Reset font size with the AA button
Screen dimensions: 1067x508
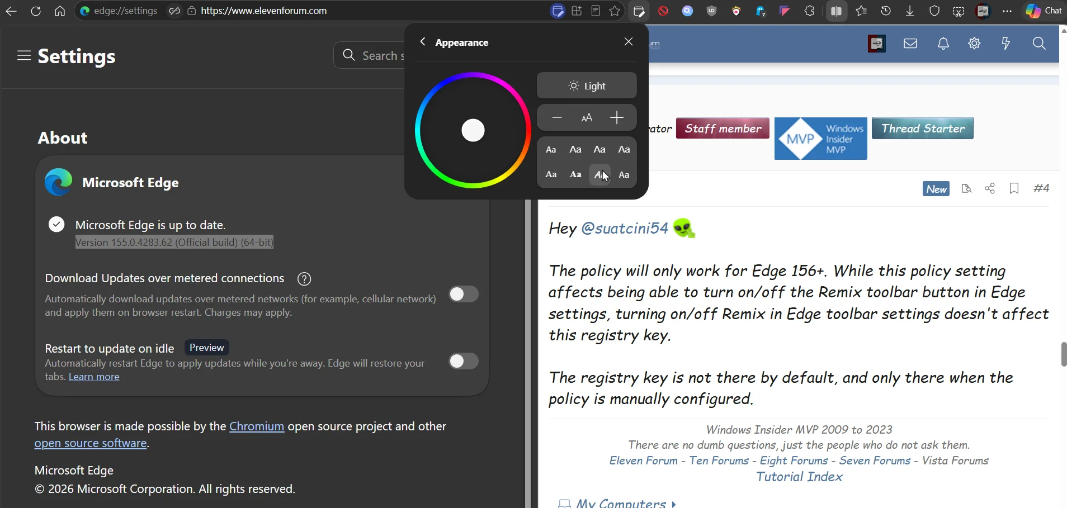(587, 117)
